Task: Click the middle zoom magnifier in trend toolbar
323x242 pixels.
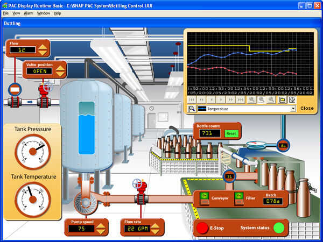Action: coord(261,99)
